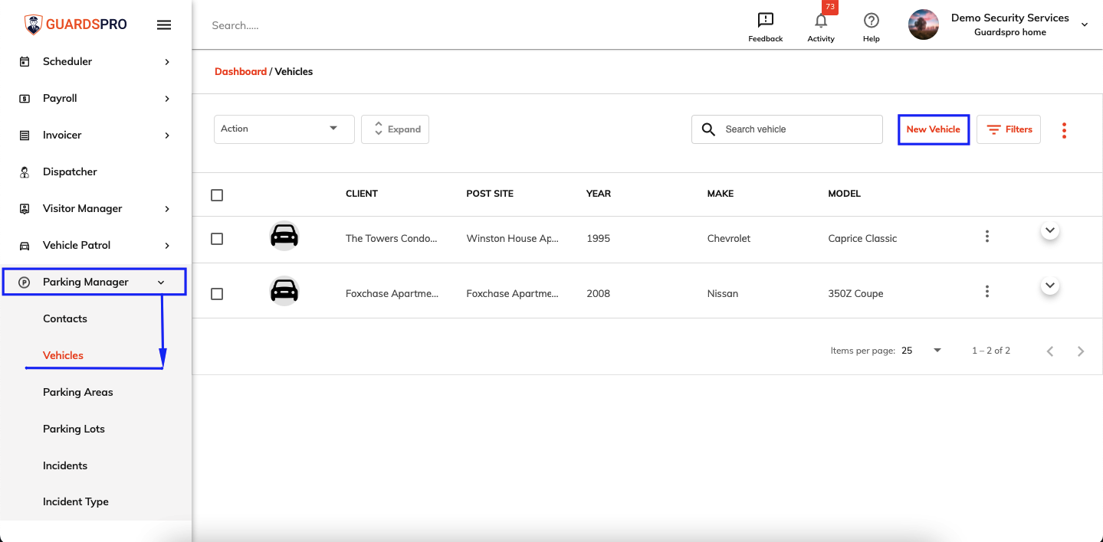Click the car icon in the Nissan row
This screenshot has width=1103, height=542.
pos(284,291)
